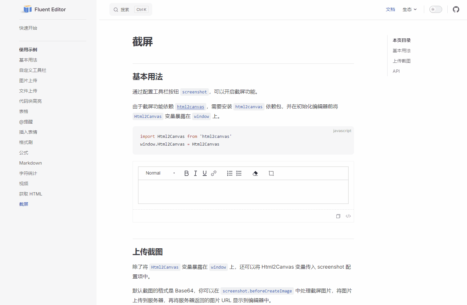The image size is (467, 305).
Task: Open the GitHub repository icon
Action: (x=456, y=9)
